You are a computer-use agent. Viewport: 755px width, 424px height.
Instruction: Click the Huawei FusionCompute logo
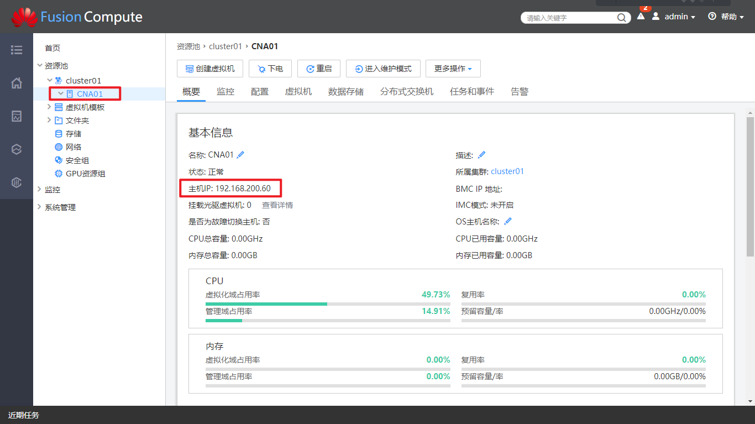(x=77, y=17)
